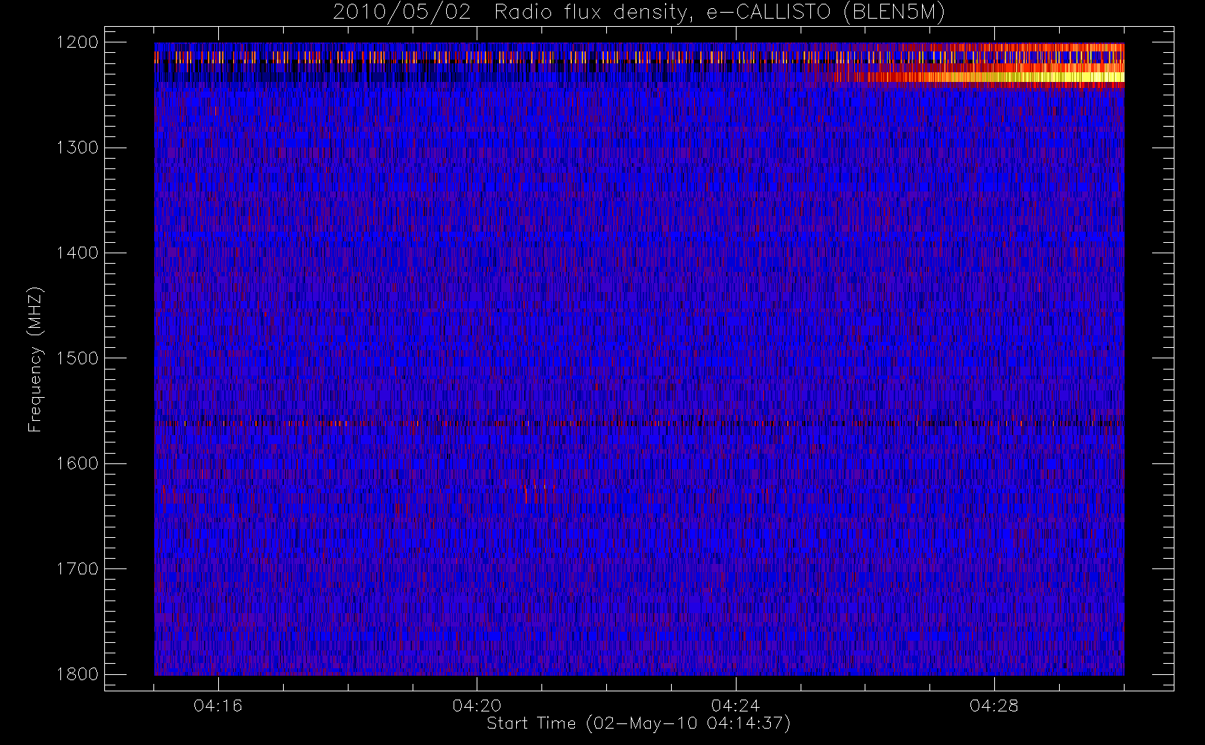Select the 1300 frequency axis label

coord(77,148)
